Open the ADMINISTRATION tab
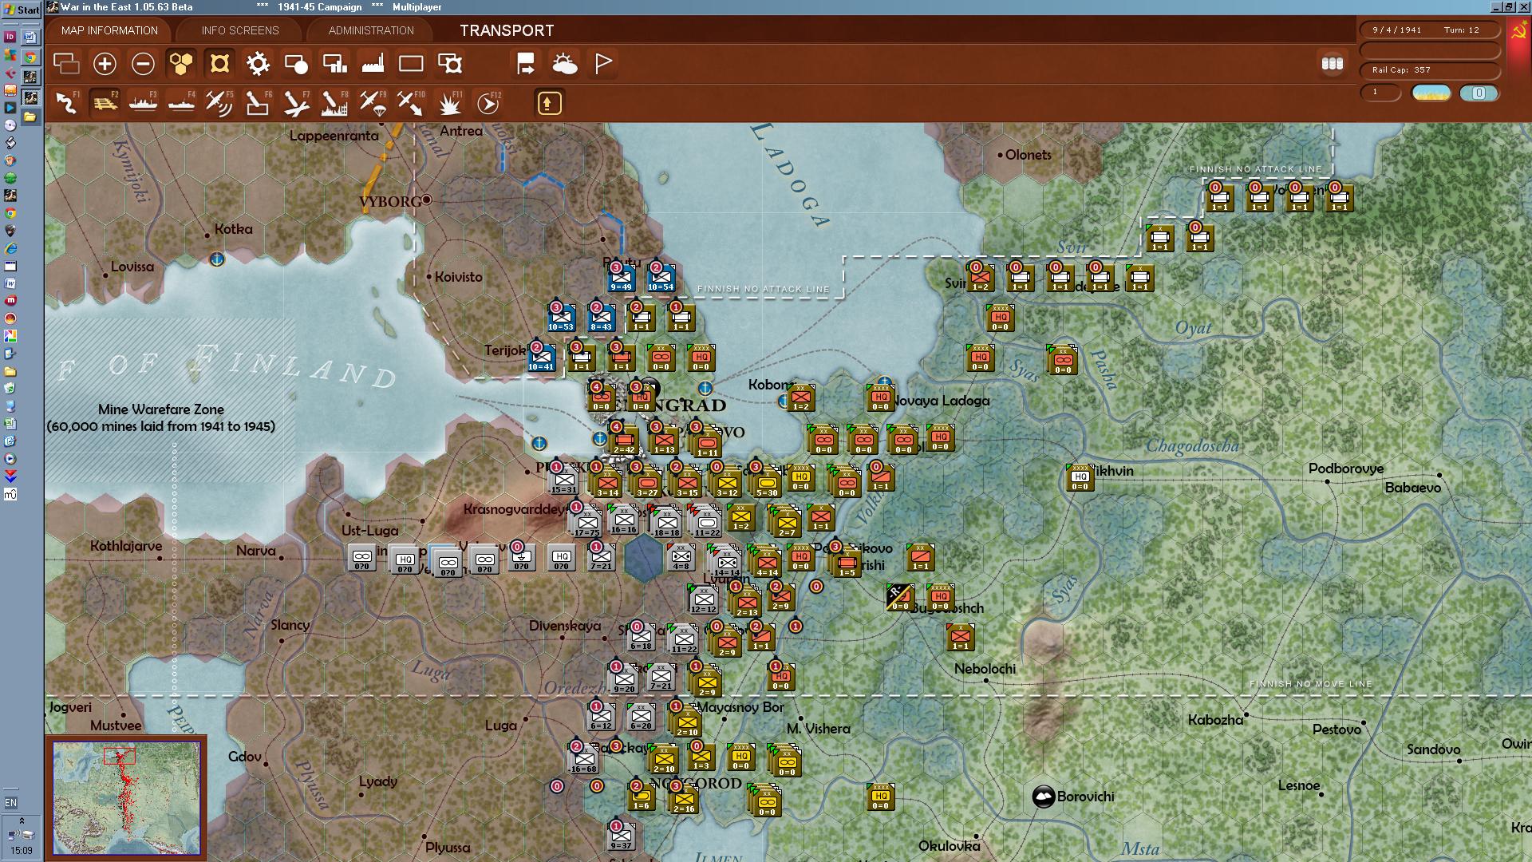Screen dimensions: 1532x862 pos(371,30)
